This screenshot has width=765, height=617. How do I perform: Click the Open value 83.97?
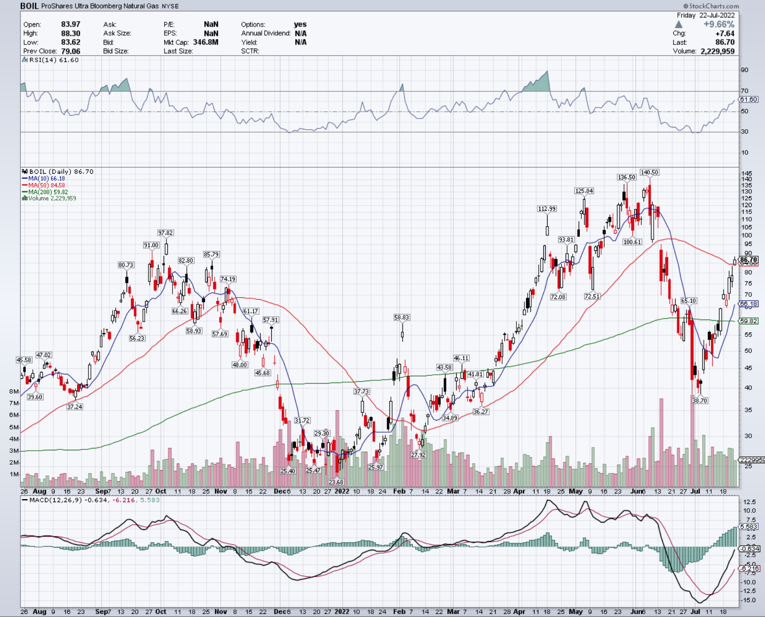pyautogui.click(x=70, y=24)
